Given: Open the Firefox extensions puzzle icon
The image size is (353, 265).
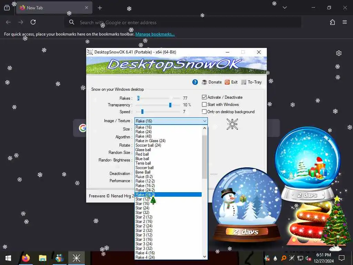Looking at the screenshot, I should 332,22.
